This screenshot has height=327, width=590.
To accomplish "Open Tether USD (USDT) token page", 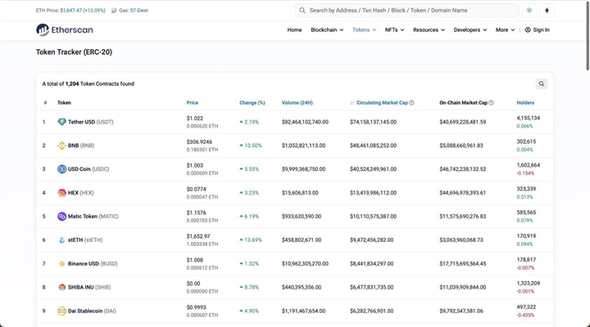I will point(90,122).
